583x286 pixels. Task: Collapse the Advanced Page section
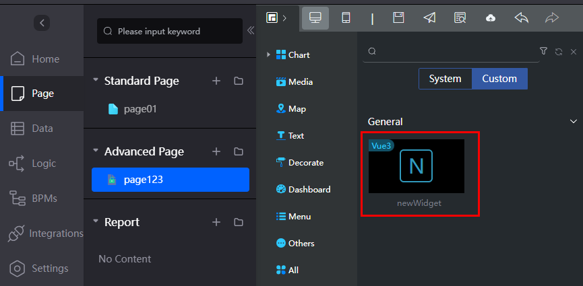coord(96,151)
